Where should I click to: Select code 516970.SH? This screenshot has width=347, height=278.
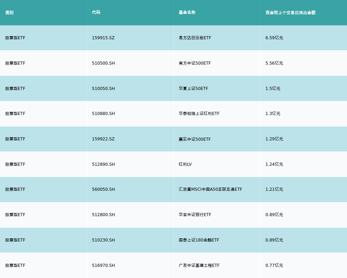pyautogui.click(x=103, y=265)
